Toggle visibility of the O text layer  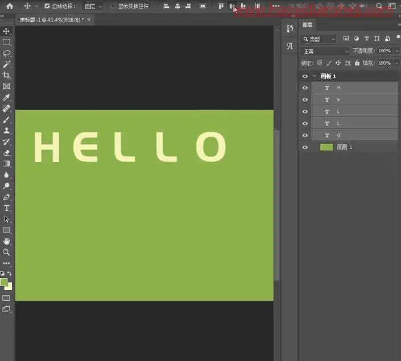pos(305,135)
